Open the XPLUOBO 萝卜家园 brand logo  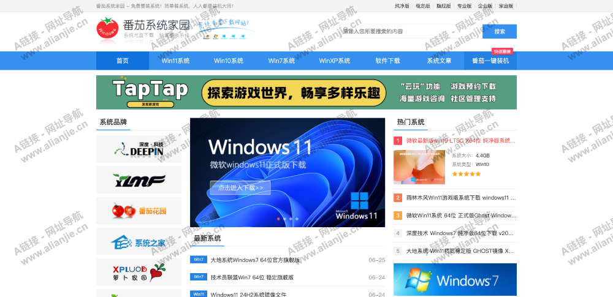[139, 273]
